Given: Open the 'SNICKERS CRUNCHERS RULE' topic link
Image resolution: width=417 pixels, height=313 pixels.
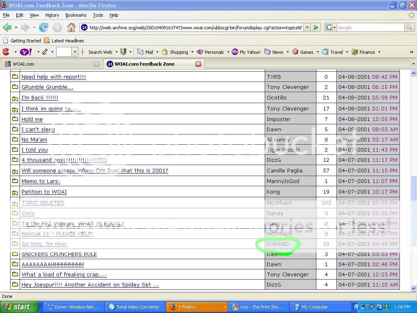Looking at the screenshot, I should coord(59,254).
